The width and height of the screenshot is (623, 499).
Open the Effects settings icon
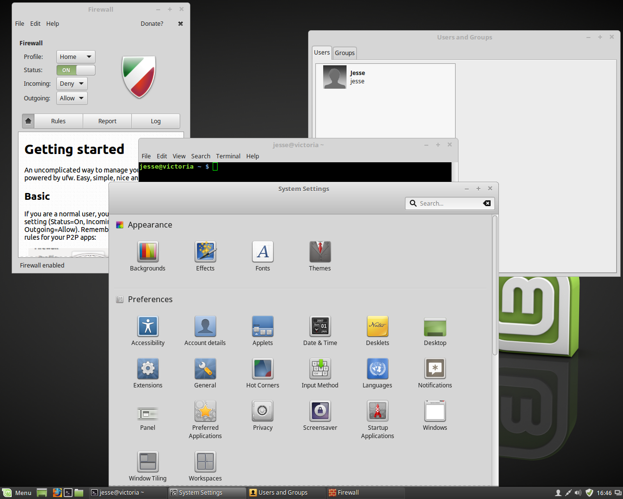tap(205, 252)
